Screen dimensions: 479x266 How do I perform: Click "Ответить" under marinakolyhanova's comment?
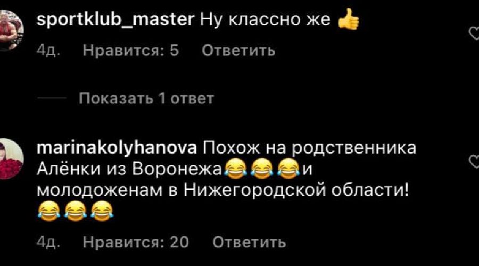coord(249,243)
